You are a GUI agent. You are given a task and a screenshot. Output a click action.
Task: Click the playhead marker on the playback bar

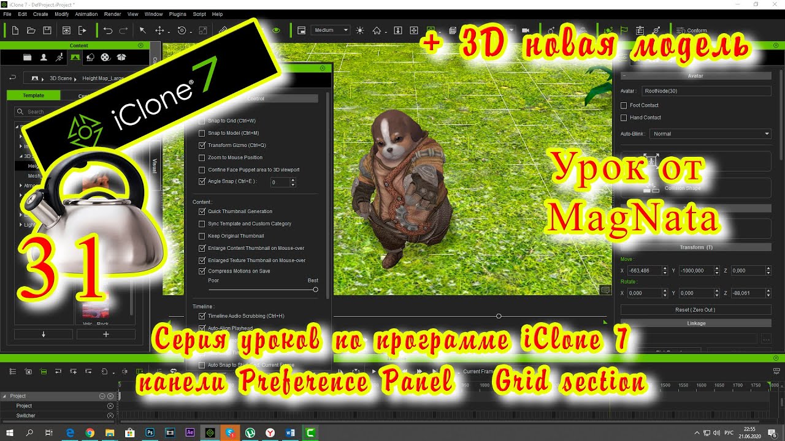499,316
